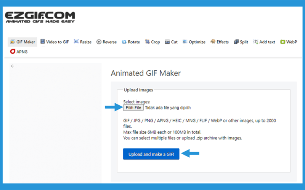This screenshot has height=190, width=305.
Task: Select the Add text menu label
Action: (267, 42)
